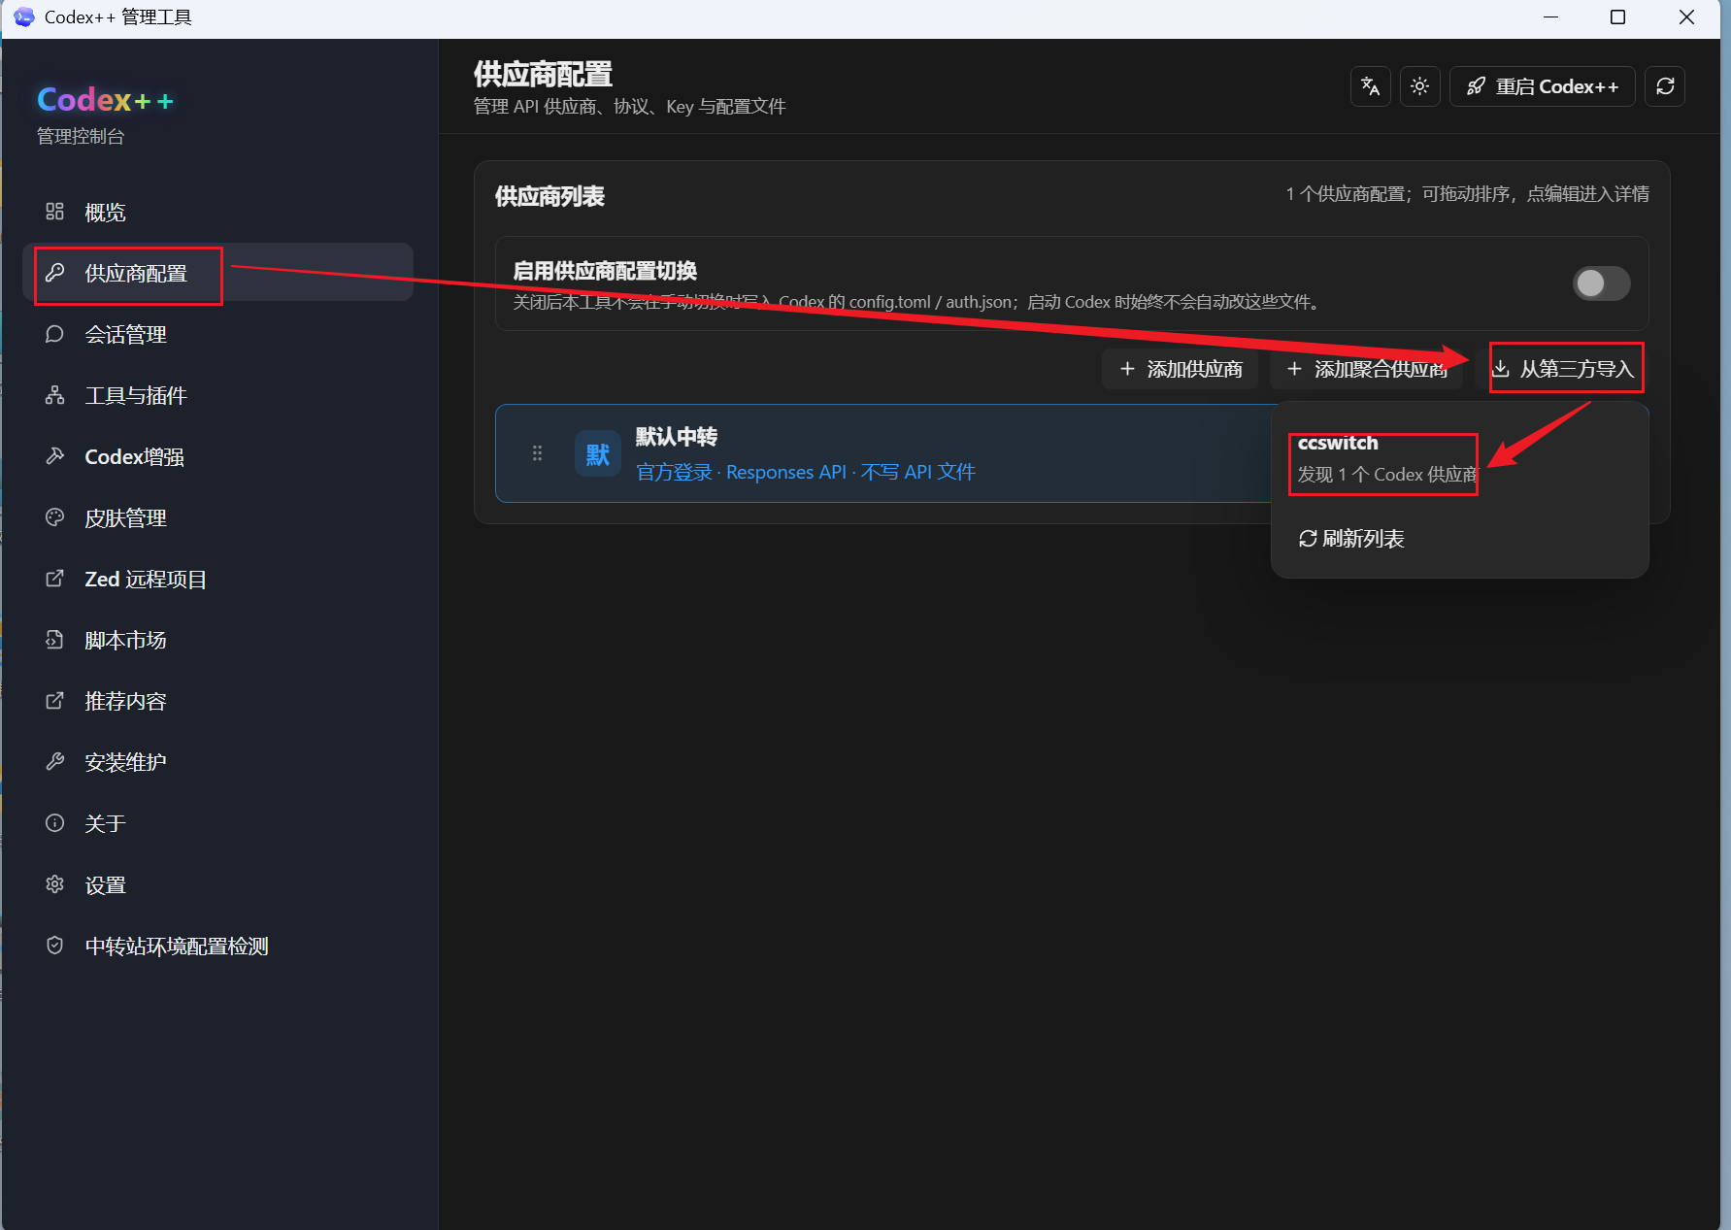Image resolution: width=1731 pixels, height=1230 pixels.
Task: Click the network icon beside 工具与插件
Action: (55, 395)
